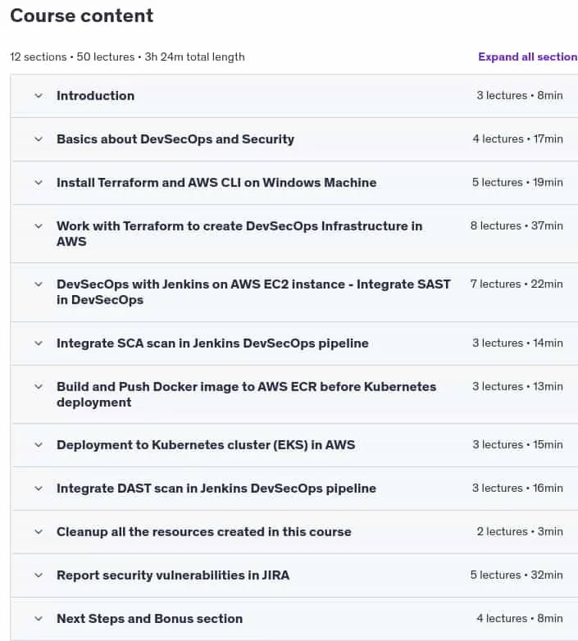Open chevron for Cleanup all the resources

[x=39, y=532]
